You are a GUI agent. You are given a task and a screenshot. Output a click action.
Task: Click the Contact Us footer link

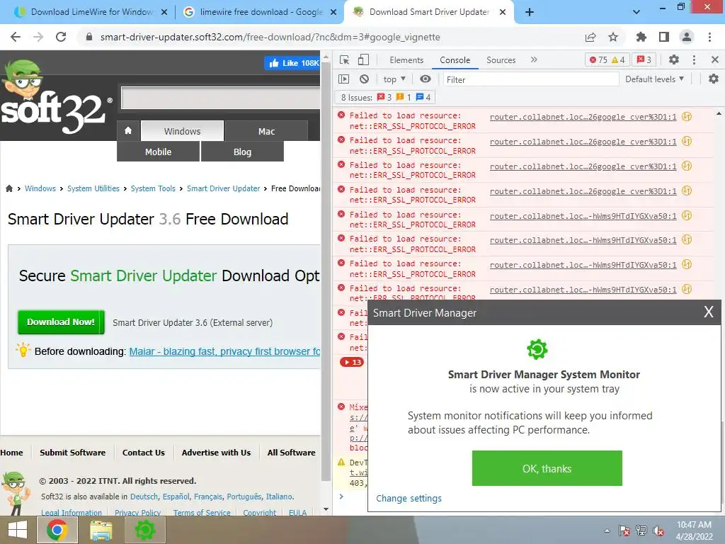(x=143, y=453)
